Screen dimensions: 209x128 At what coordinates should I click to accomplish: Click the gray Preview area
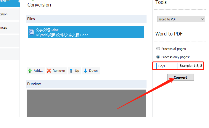click(86, 103)
